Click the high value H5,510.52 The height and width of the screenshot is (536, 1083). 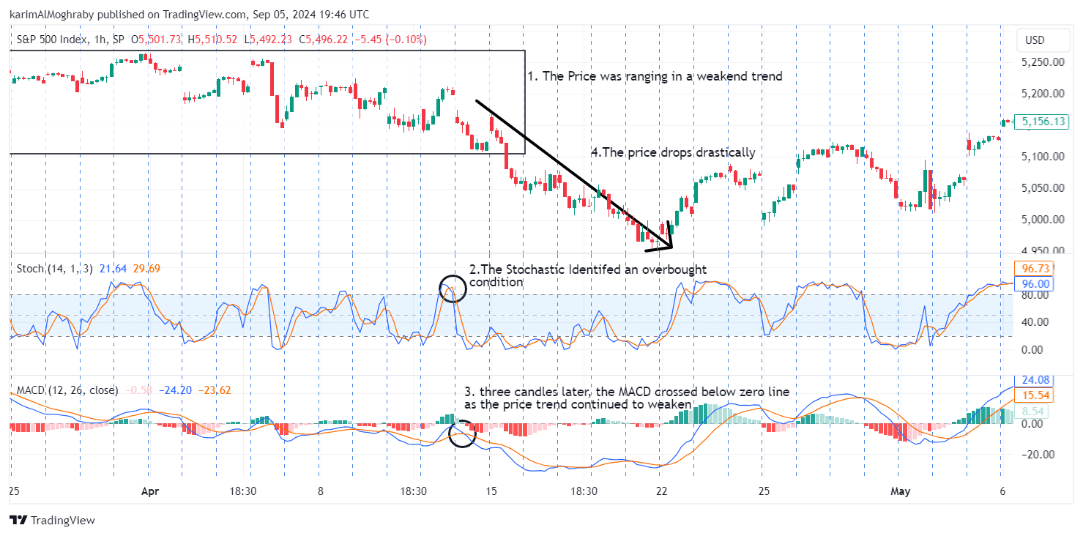click(212, 39)
